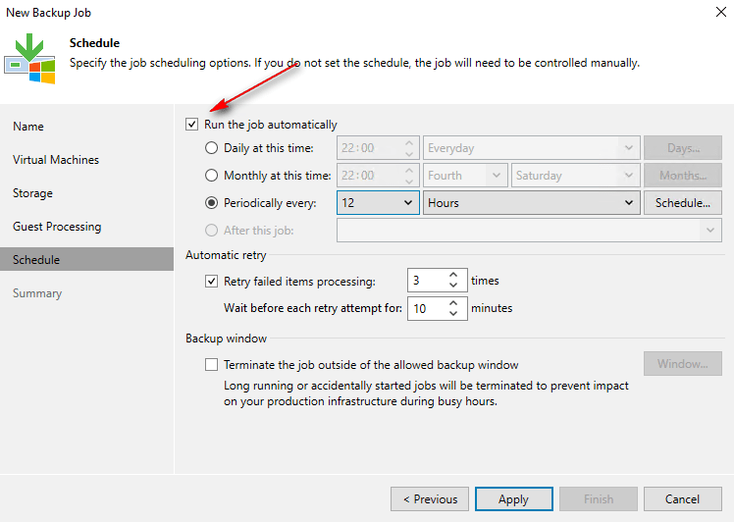The width and height of the screenshot is (734, 522).
Task: Select Monthly at this time option
Action: [x=212, y=176]
